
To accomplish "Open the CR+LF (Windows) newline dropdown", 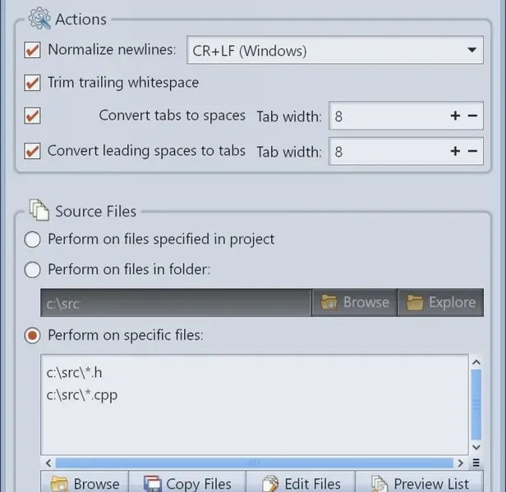I will [x=333, y=51].
